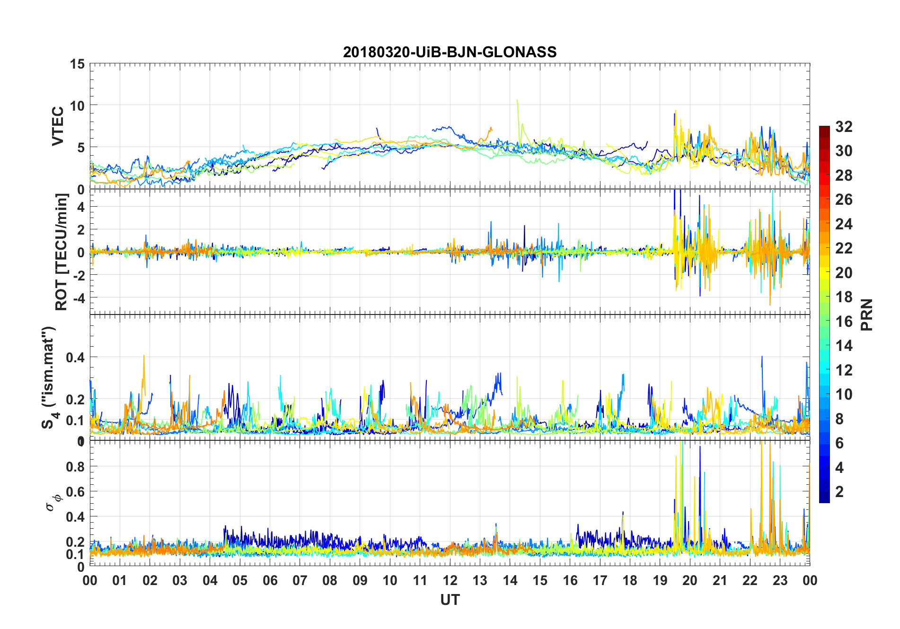900x629 pixels.
Task: Click VTEC axis tick label 10
Action: tap(77, 106)
